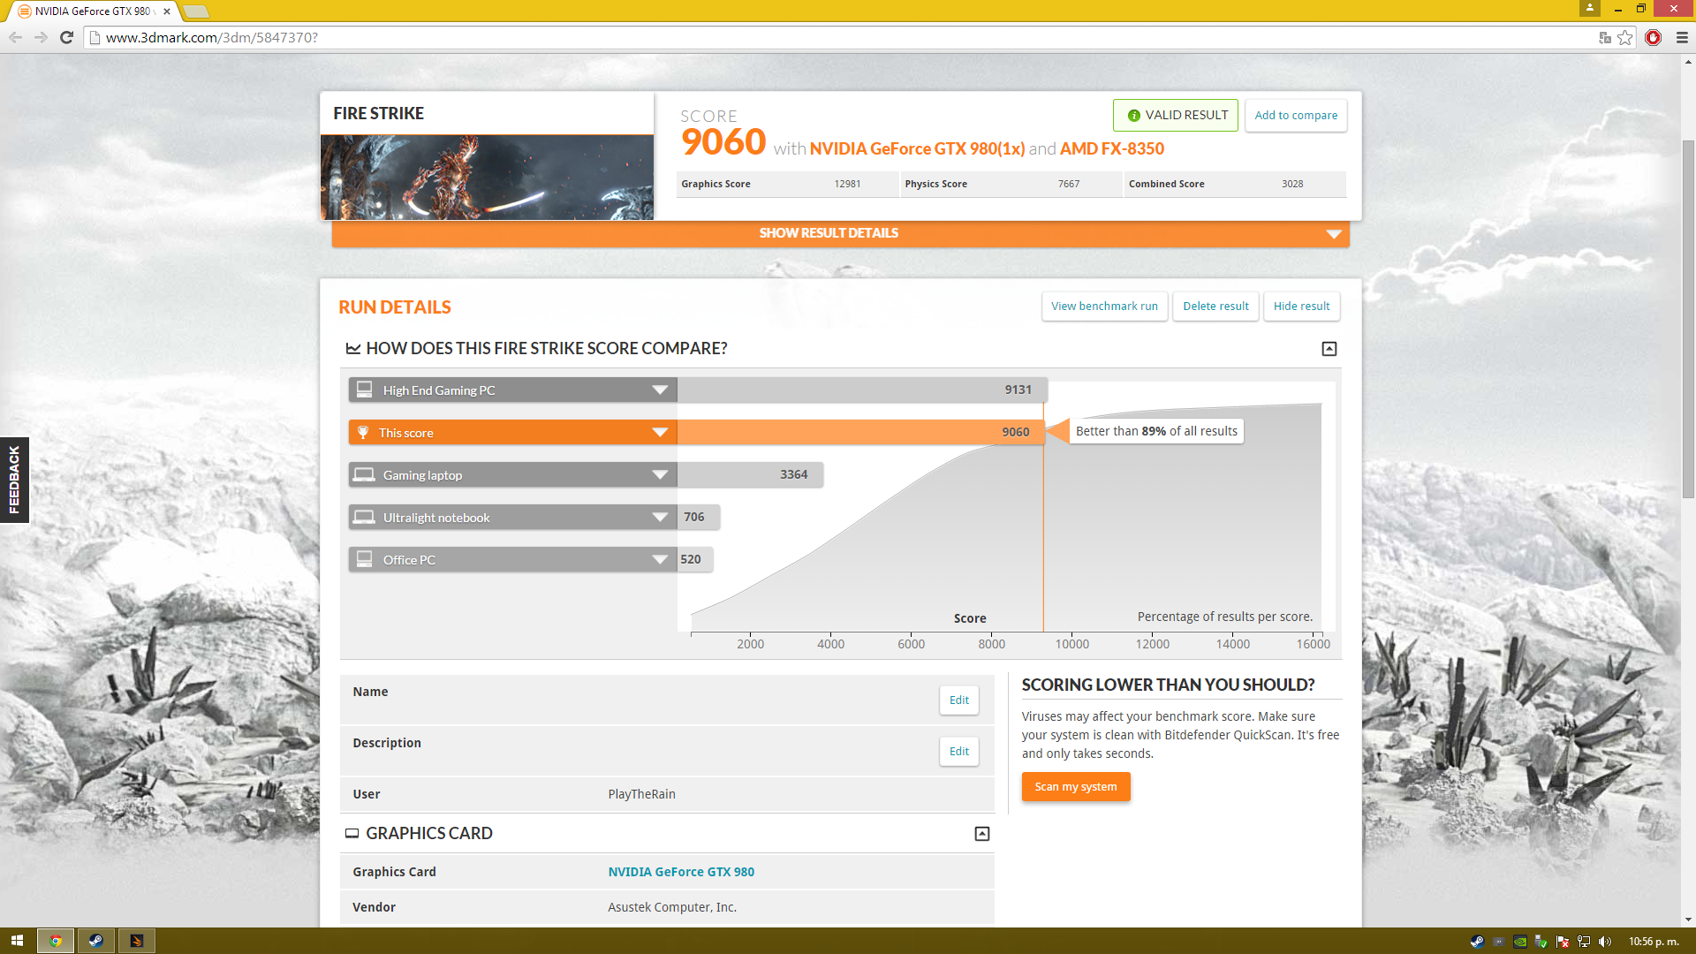Click NVIDIA GeForce GTX 980(1x) link in score header
1696x954 pixels.
(x=917, y=148)
